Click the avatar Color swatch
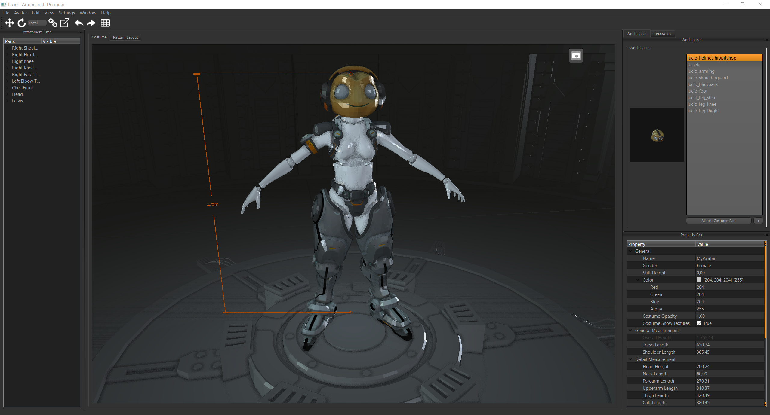The image size is (770, 415). (x=699, y=280)
